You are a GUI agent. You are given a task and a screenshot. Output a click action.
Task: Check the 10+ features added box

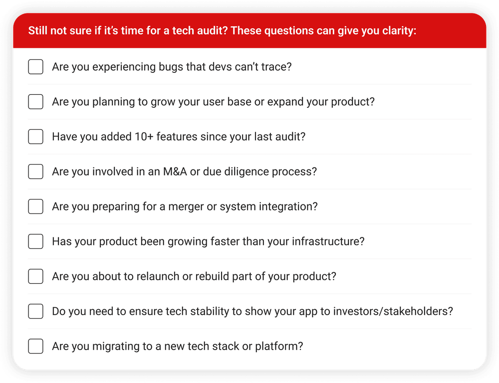click(35, 137)
